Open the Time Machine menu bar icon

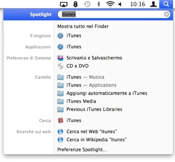pos(87,4)
